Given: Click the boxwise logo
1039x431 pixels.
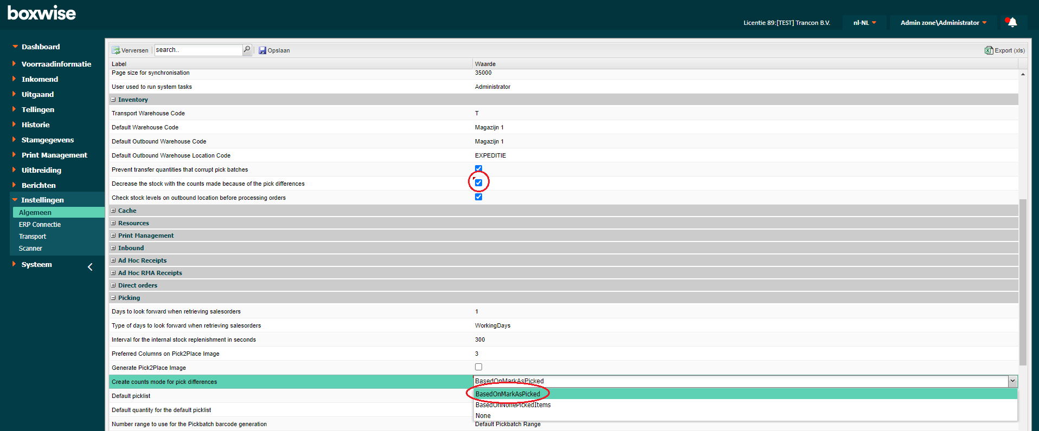Looking at the screenshot, I should [42, 13].
